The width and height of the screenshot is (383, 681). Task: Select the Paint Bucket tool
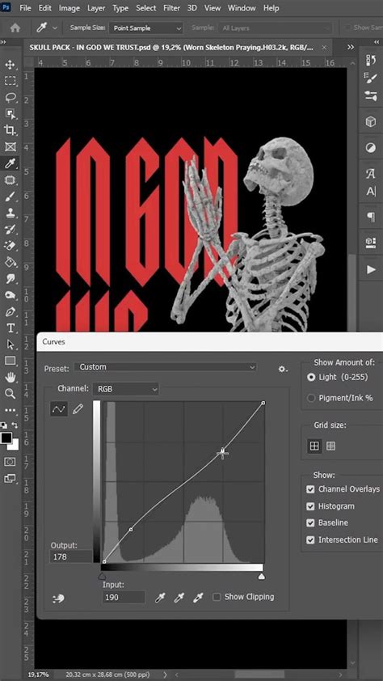(10, 262)
